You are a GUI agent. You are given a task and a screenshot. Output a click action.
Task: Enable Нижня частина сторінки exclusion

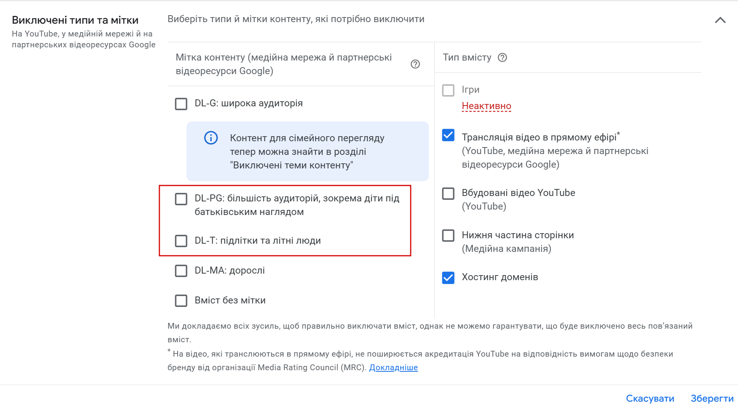[448, 235]
